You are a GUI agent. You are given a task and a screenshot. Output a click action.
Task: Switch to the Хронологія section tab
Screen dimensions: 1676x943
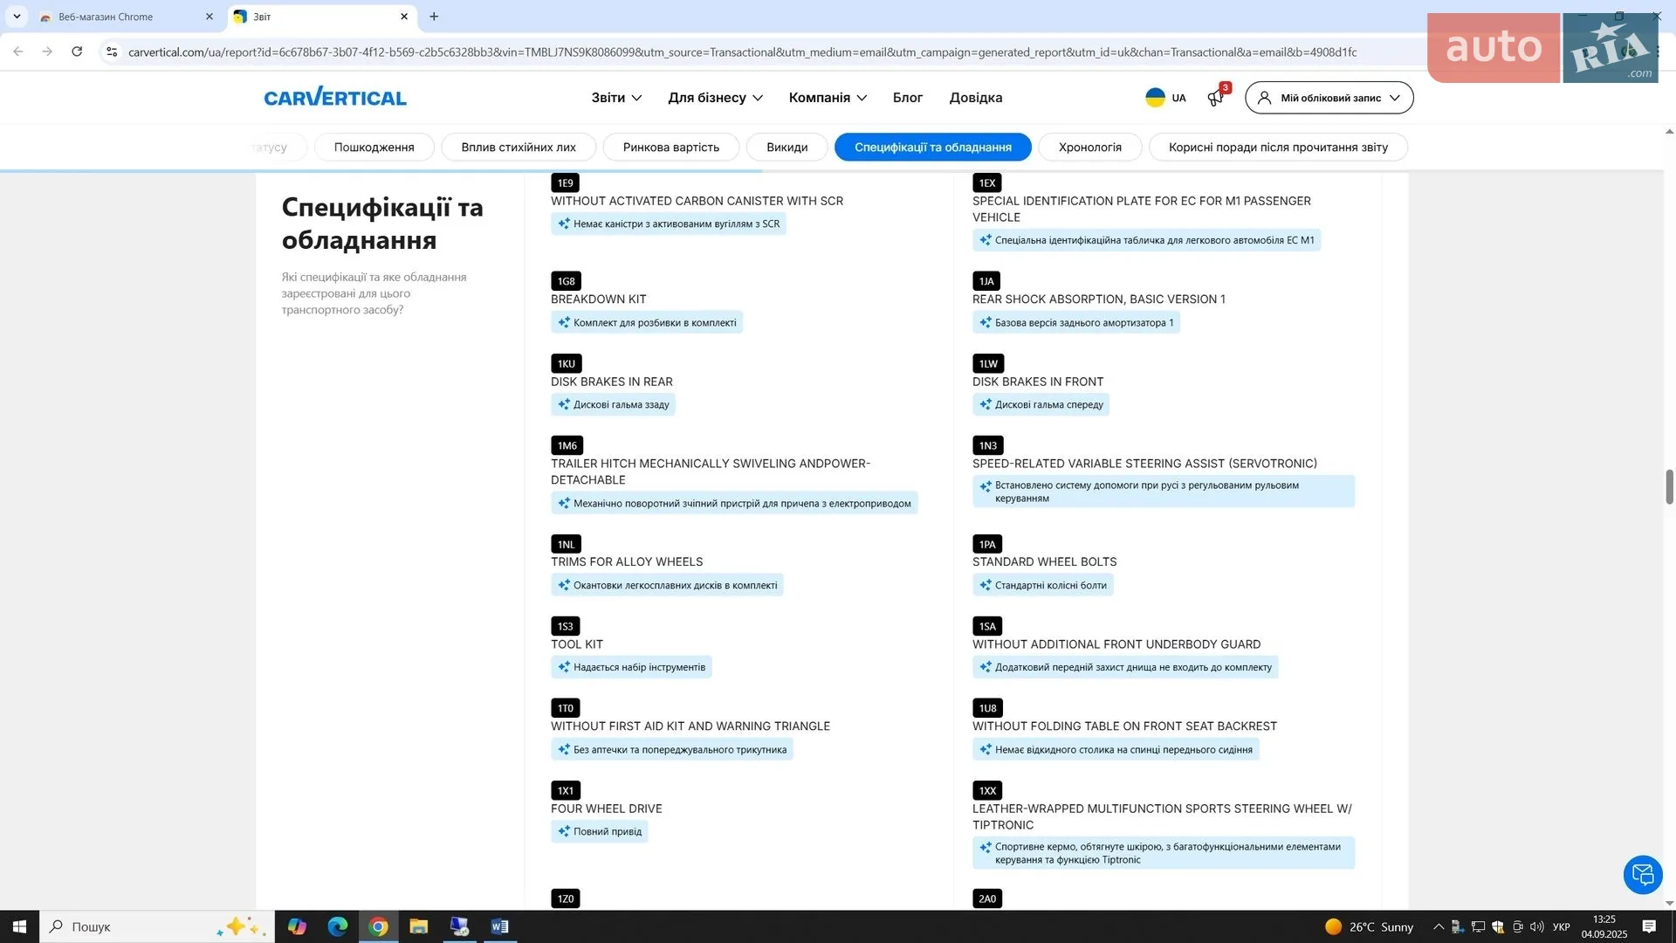(1089, 147)
